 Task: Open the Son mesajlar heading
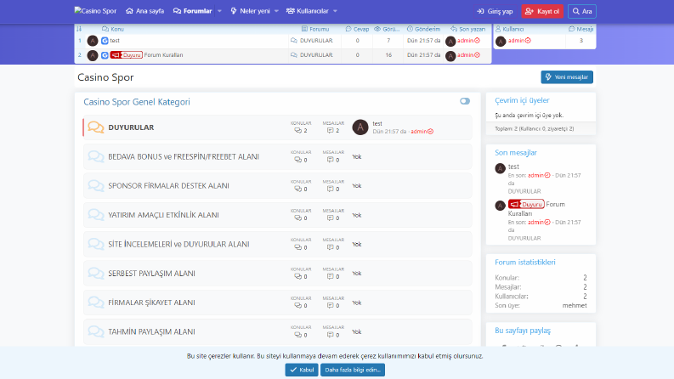515,153
